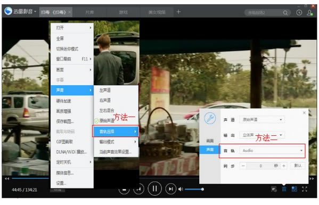
Task: Switch to 声音 section in popup
Action: [210, 150]
